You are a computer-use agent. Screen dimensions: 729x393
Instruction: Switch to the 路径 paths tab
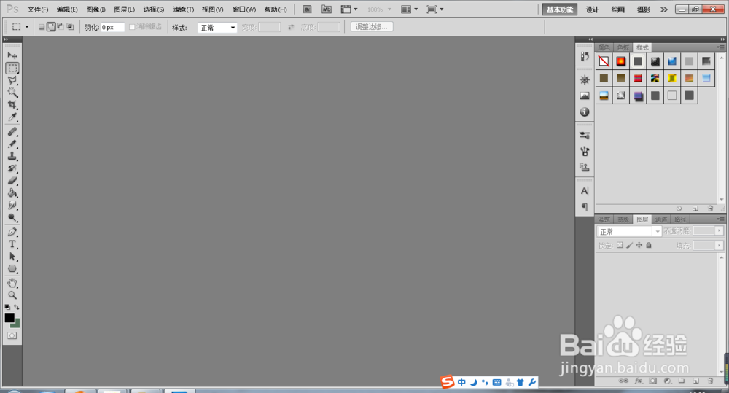(x=680, y=219)
